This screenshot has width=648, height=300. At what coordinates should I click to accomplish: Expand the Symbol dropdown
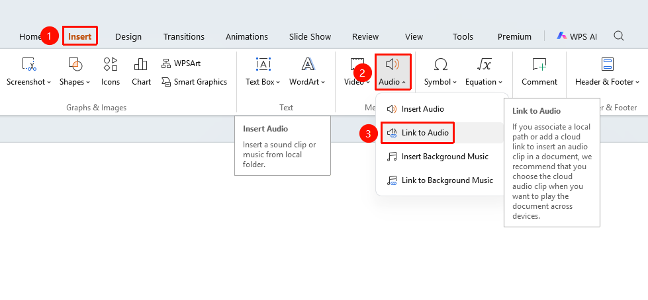[455, 82]
